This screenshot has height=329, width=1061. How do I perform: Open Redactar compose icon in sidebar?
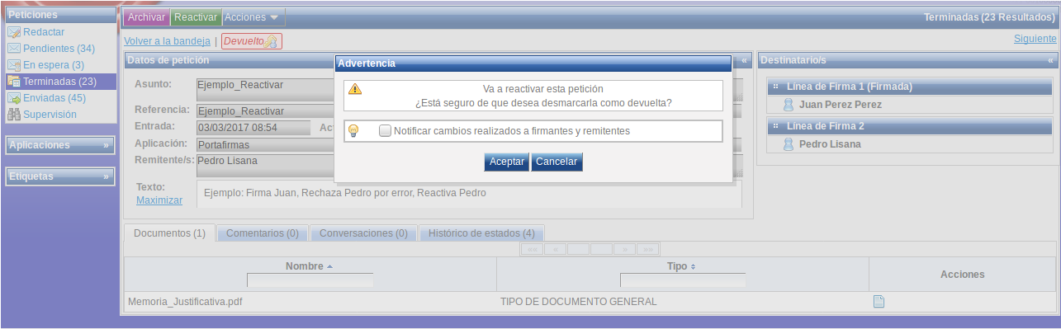14,32
